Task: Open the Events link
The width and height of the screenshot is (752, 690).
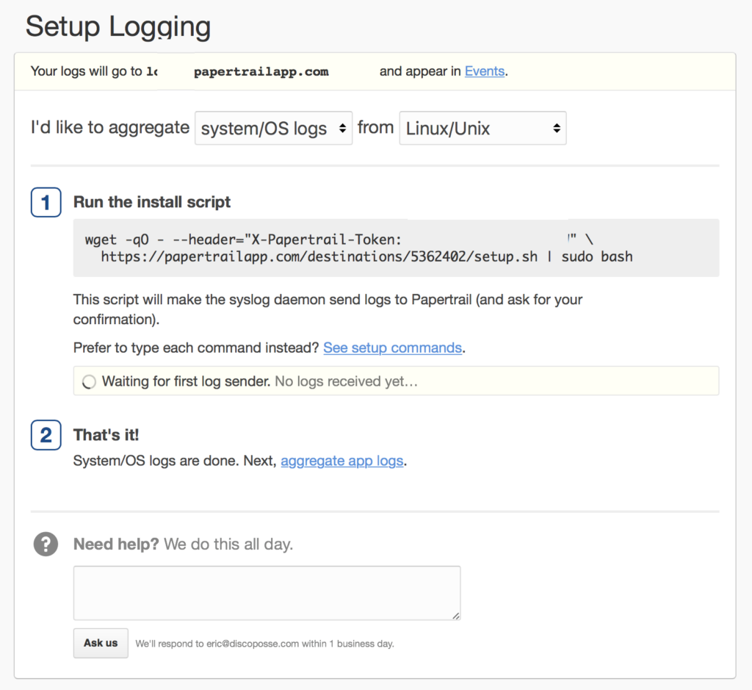Action: 485,71
